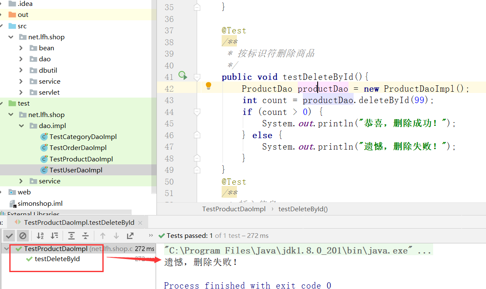Image resolution: width=486 pixels, height=289 pixels.
Task: Click the TestCategoryDaoImpl class icon
Action: (x=44, y=137)
